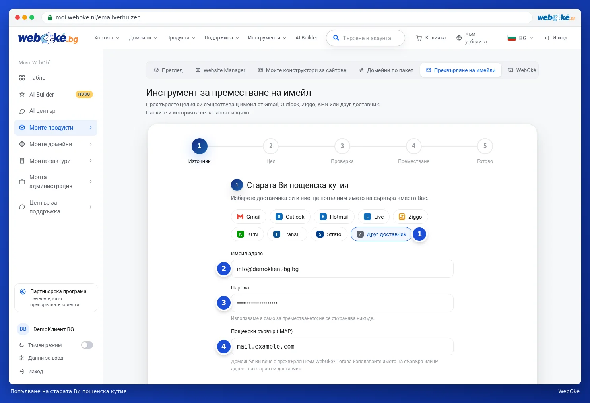Select the Outlook provider option
The width and height of the screenshot is (590, 403).
click(290, 217)
